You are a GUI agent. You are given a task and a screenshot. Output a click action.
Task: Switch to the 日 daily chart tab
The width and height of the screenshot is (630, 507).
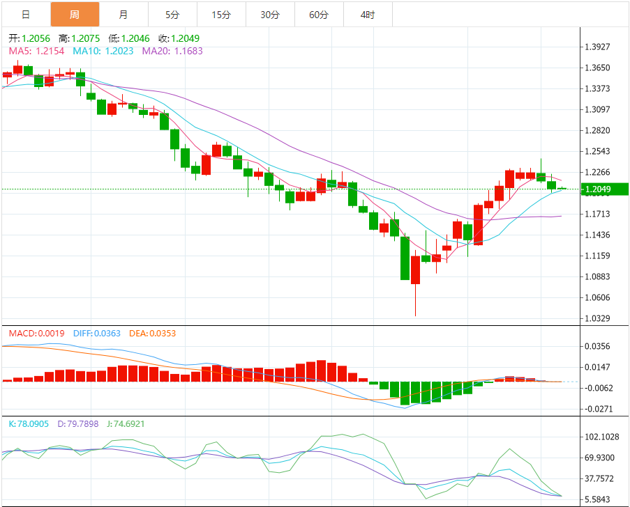26,14
